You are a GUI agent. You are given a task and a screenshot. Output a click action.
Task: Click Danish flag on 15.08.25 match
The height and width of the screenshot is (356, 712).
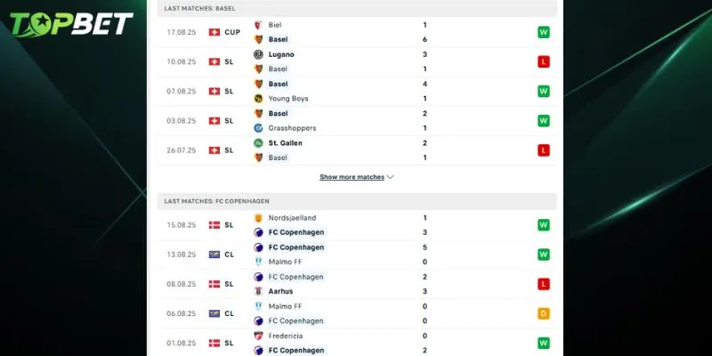coord(214,225)
